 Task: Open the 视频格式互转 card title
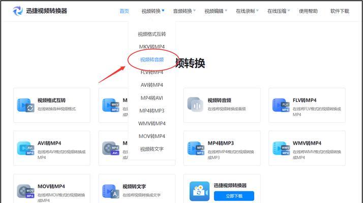point(52,100)
